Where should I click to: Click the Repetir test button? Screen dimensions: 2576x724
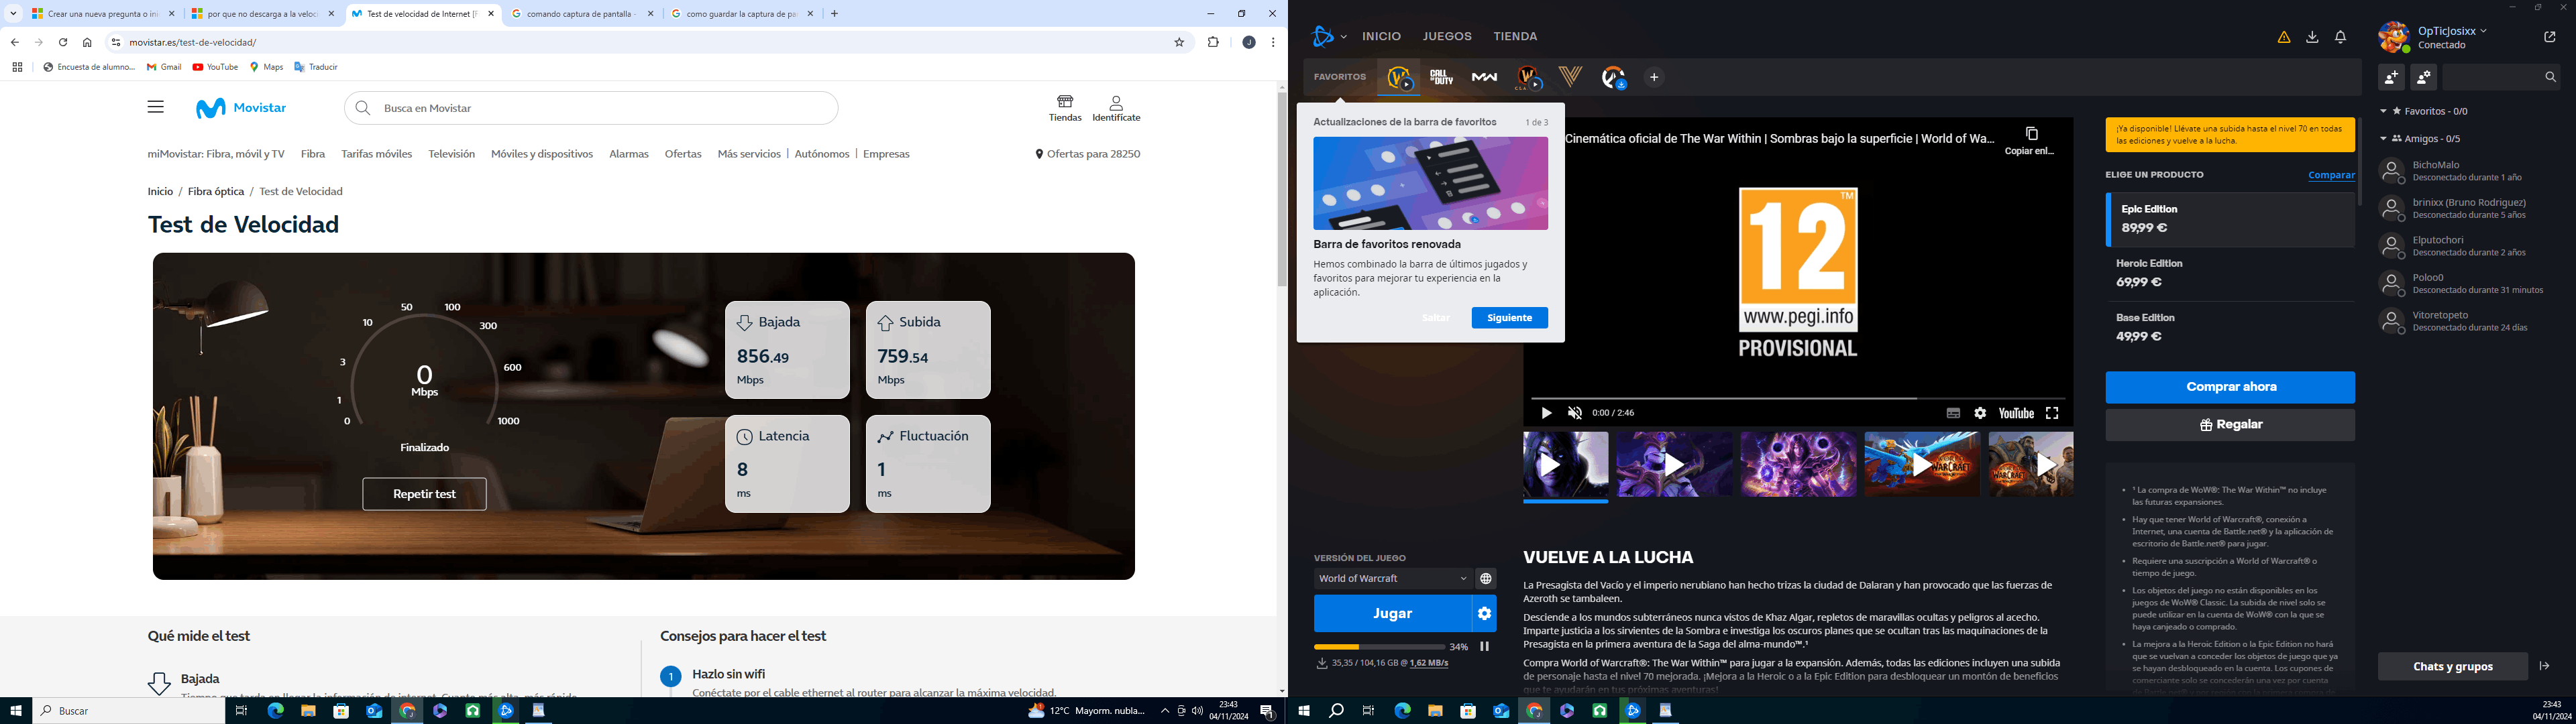tap(424, 494)
